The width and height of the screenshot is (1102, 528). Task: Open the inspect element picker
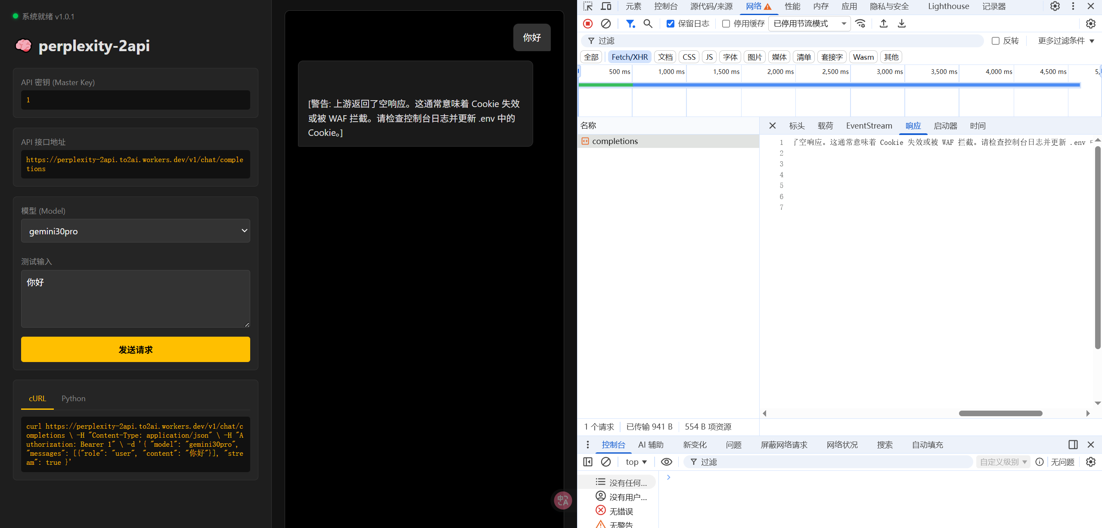click(x=588, y=6)
